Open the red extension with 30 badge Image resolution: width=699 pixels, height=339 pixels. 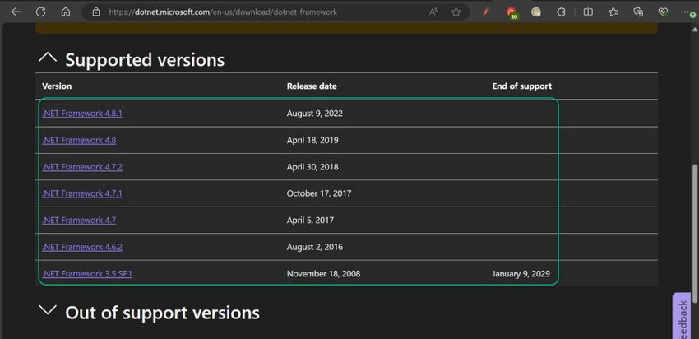point(512,13)
